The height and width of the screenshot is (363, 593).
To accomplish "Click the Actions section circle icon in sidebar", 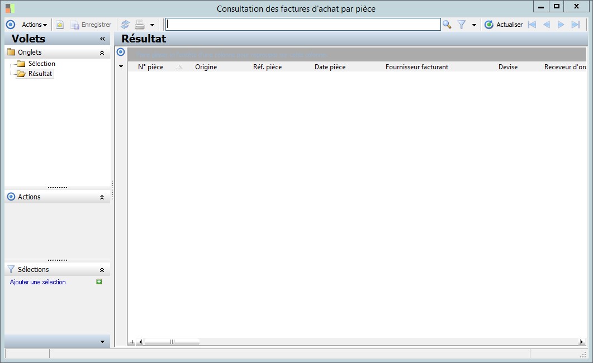I will pyautogui.click(x=11, y=197).
